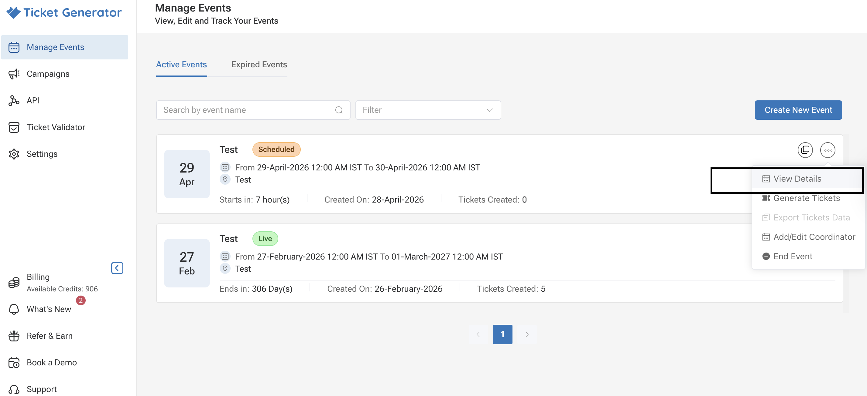Select Add/Edit Coordinator option
Screen dimensions: 867x396
[808, 237]
